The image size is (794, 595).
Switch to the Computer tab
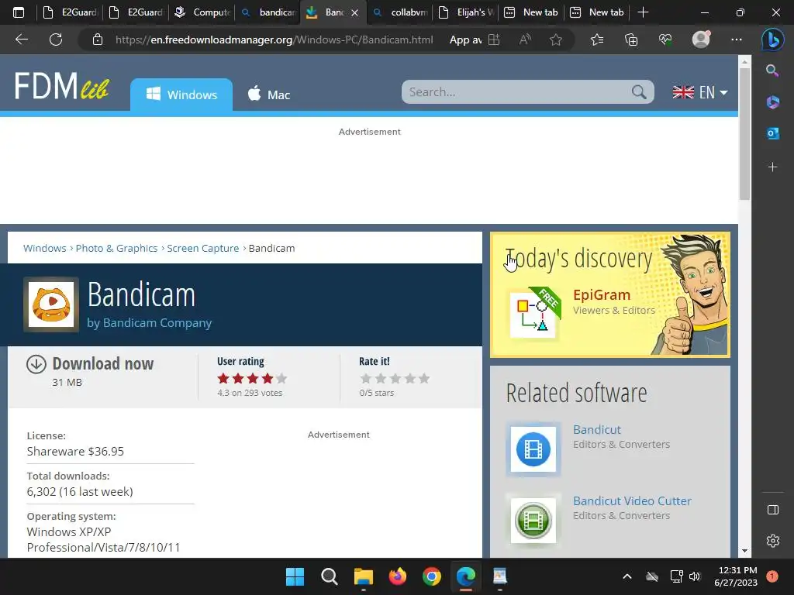pos(202,12)
